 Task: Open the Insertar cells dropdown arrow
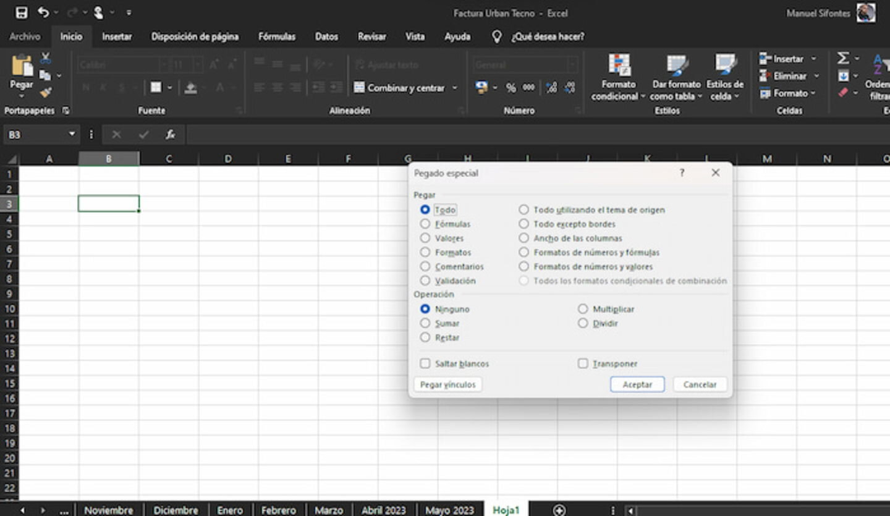pyautogui.click(x=813, y=59)
